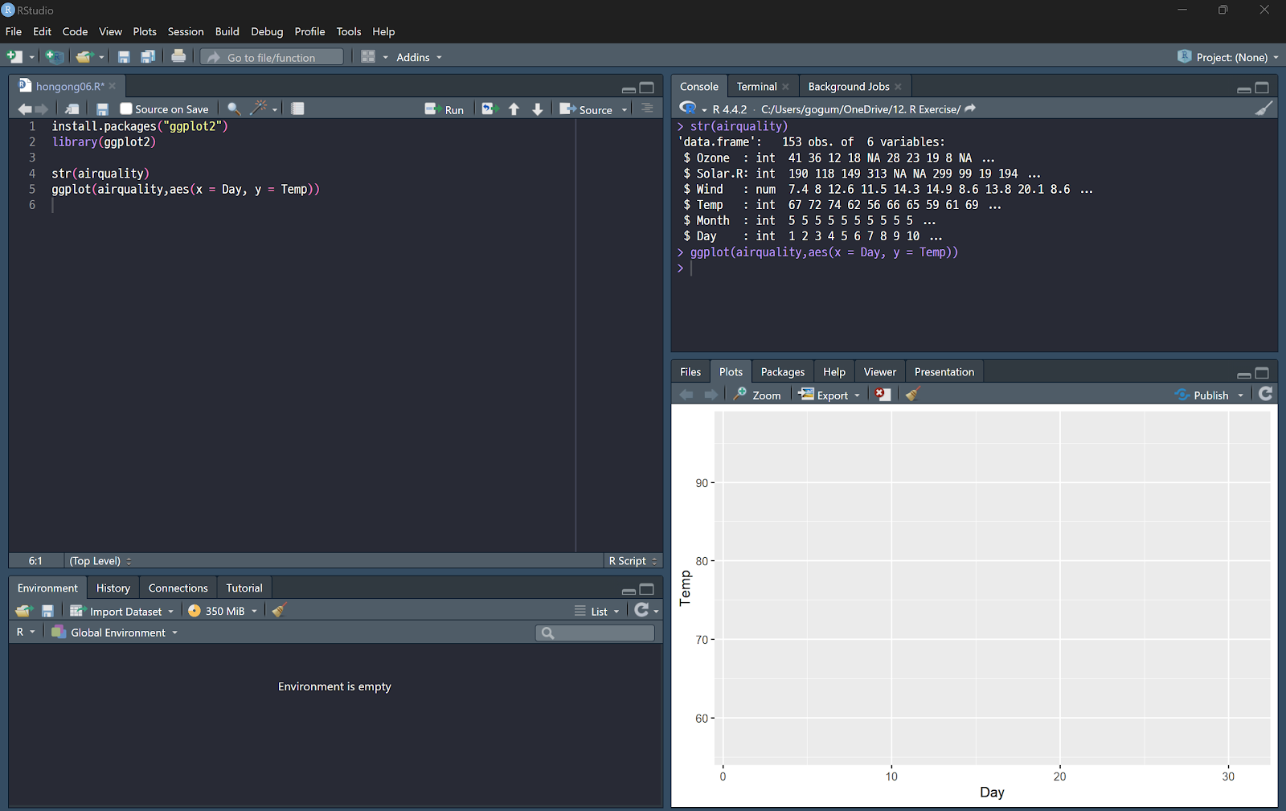Print the current file
The image size is (1286, 811).
[178, 56]
